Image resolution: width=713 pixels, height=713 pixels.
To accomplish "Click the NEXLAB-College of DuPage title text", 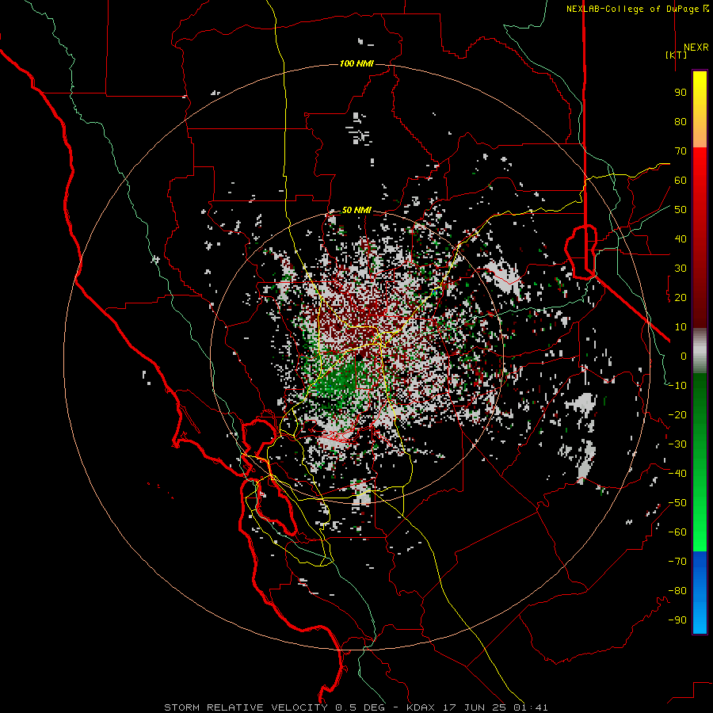I will (637, 9).
